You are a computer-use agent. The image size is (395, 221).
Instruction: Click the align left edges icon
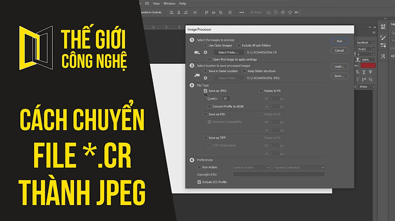coord(172,12)
